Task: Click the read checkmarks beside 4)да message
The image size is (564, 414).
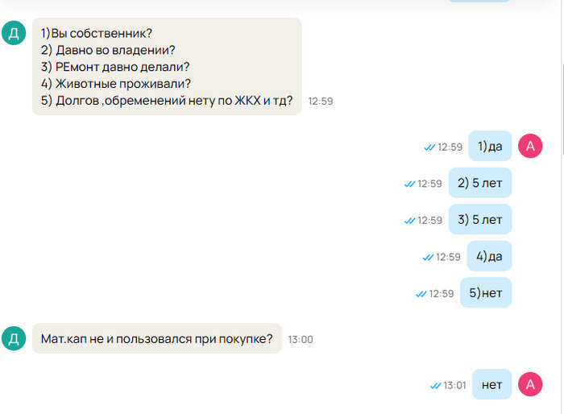Action: point(428,257)
